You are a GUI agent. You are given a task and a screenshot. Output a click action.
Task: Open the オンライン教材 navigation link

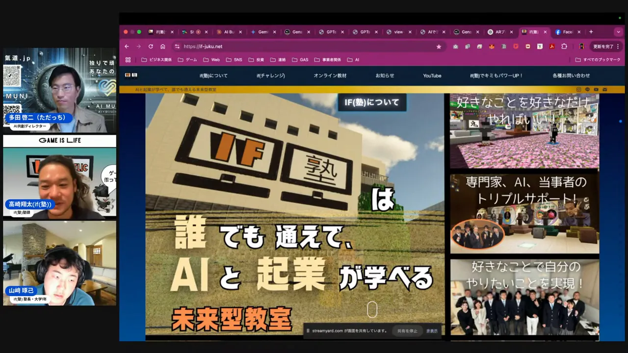(329, 76)
